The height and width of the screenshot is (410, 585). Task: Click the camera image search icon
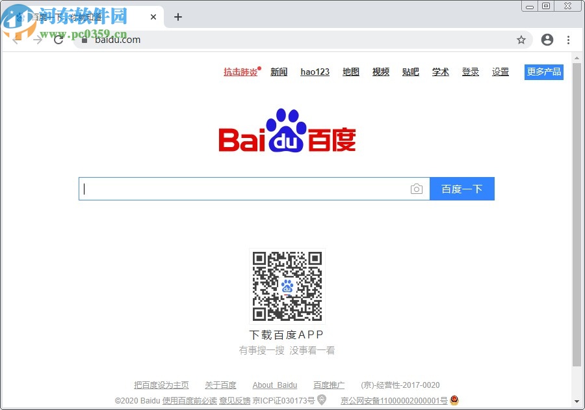point(417,189)
